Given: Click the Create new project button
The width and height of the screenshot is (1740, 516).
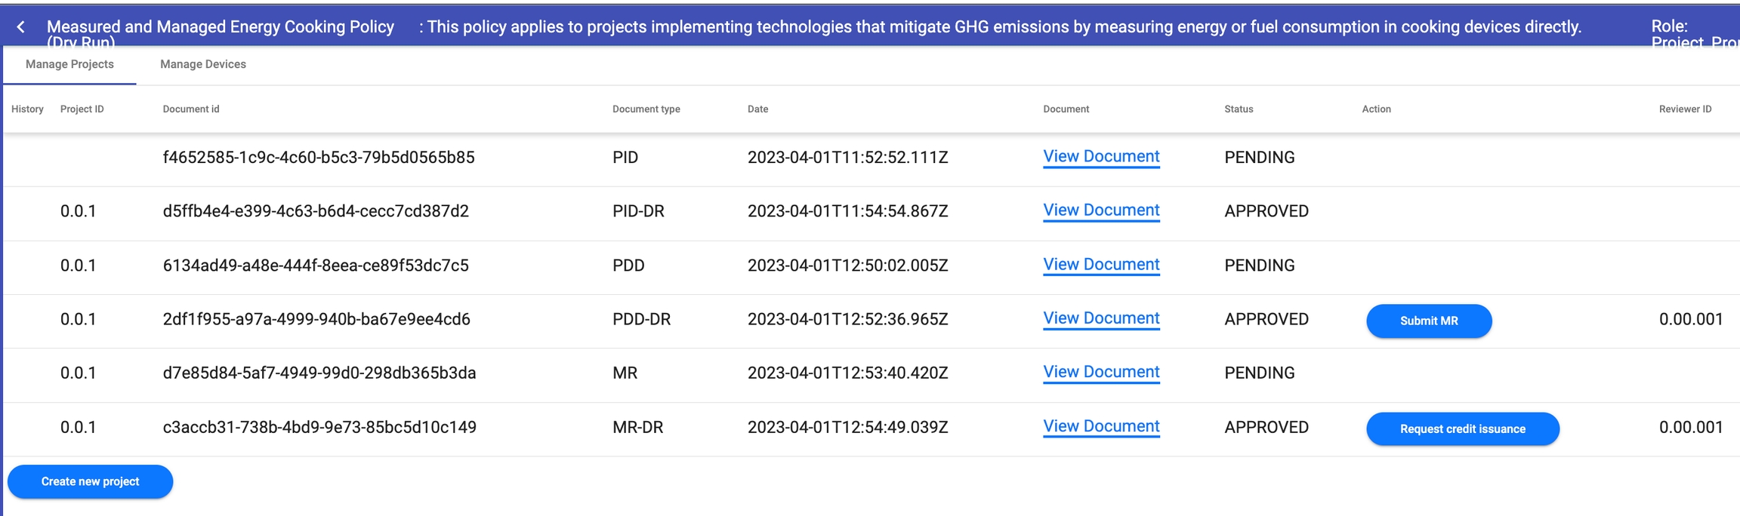Looking at the screenshot, I should 90,481.
